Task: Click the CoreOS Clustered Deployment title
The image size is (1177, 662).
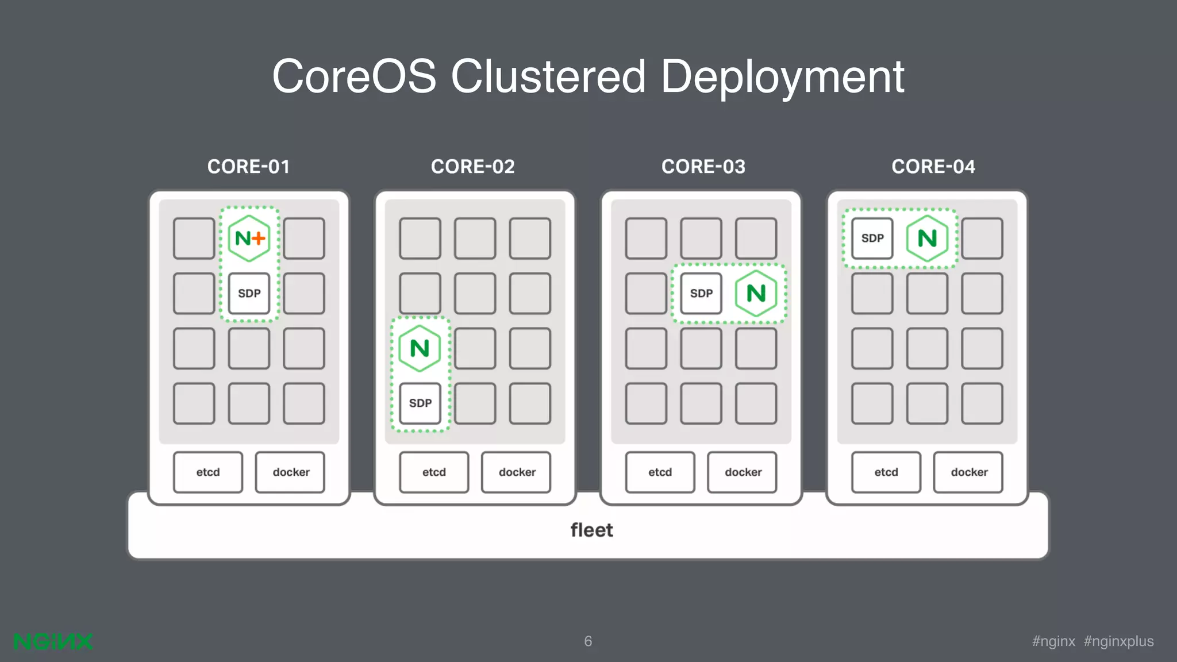Action: coord(588,76)
